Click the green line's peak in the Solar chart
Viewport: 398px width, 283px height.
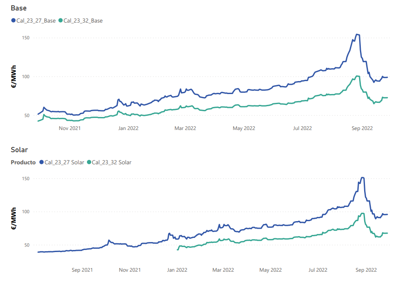(x=362, y=214)
